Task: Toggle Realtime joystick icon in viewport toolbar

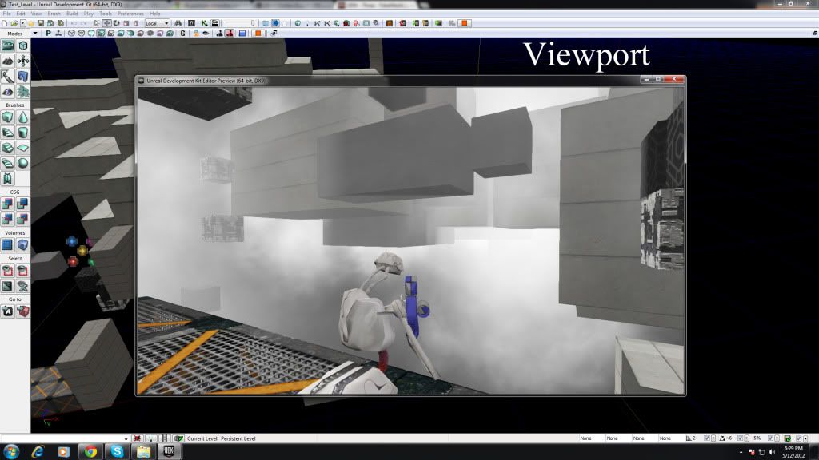Action: (58, 33)
